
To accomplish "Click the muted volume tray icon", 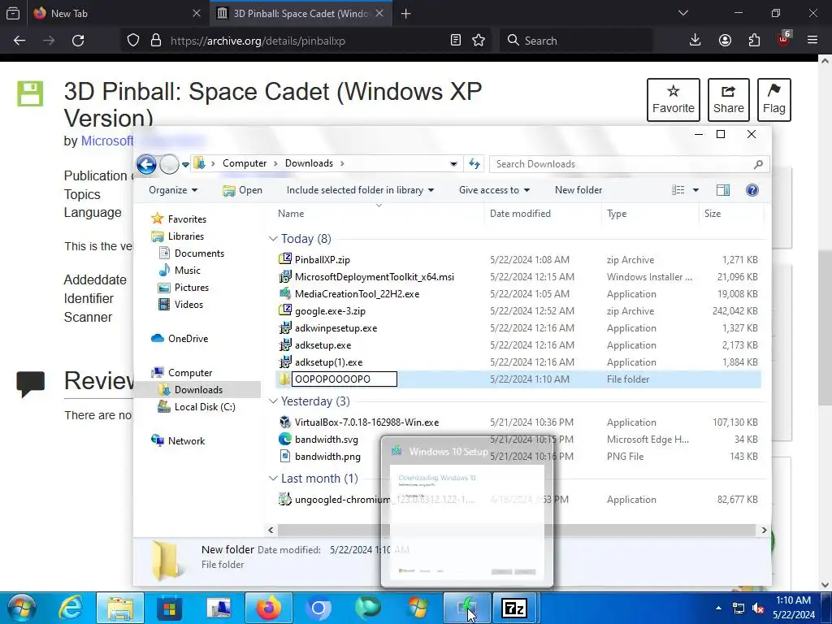I will 758,608.
